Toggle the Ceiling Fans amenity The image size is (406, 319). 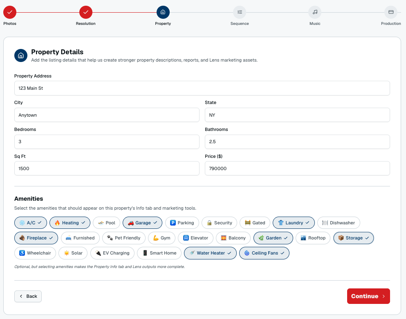click(x=264, y=253)
